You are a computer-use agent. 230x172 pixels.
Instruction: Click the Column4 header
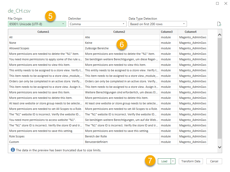[192, 32]
